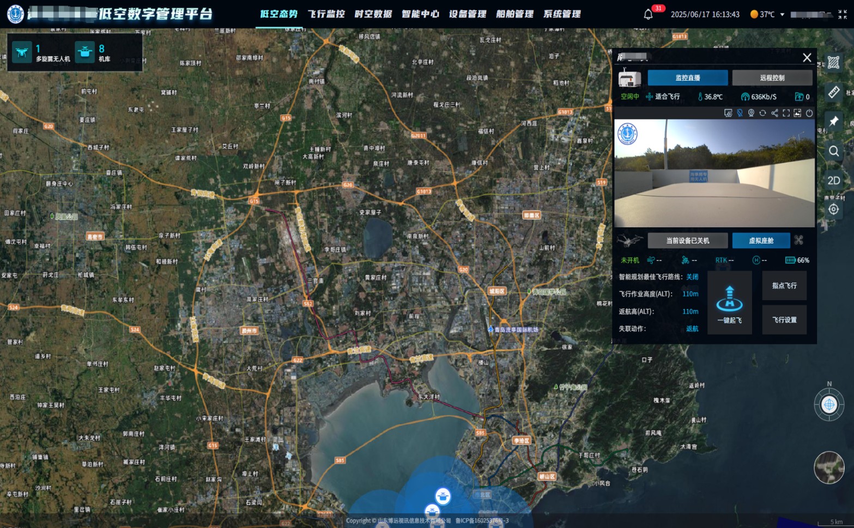Open the notification bell with 31 alerts
The width and height of the screenshot is (854, 528).
click(648, 14)
